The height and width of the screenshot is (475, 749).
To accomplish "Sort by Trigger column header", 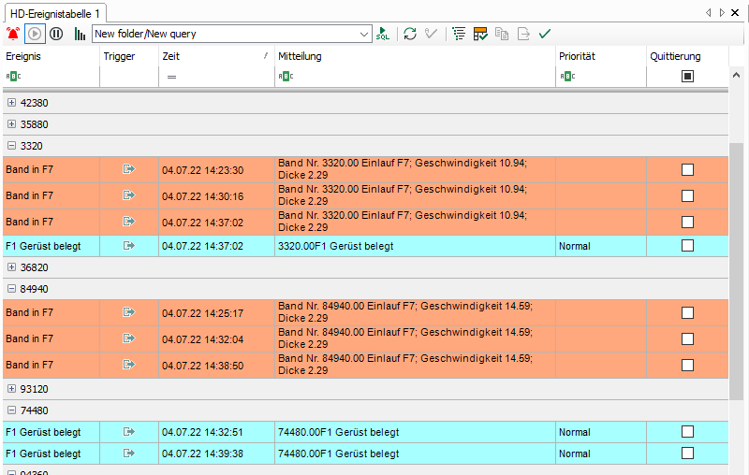I will tap(129, 56).
